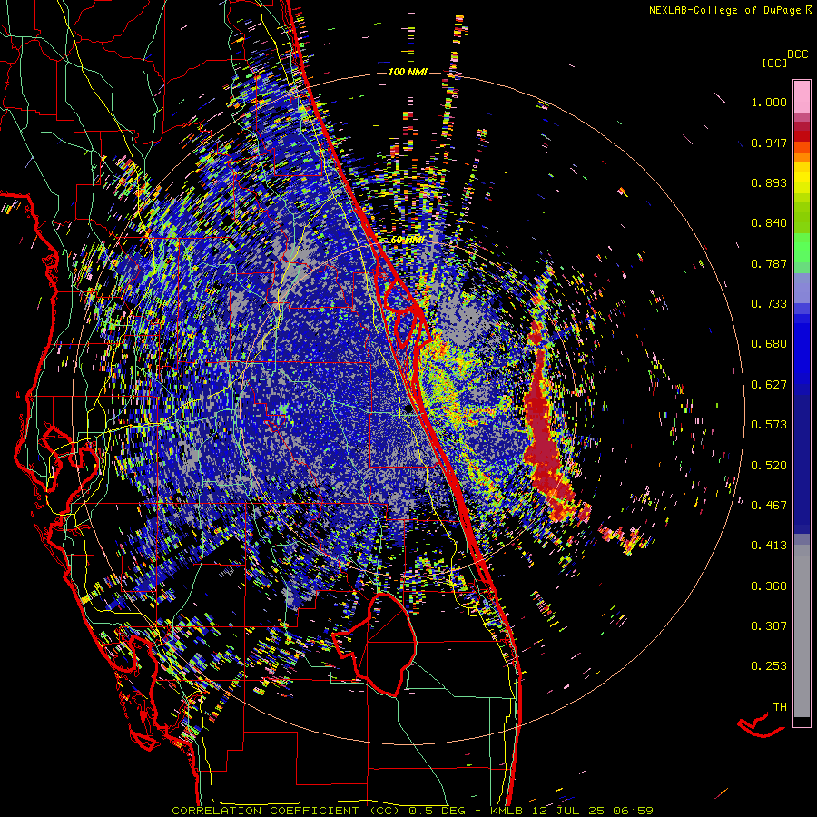Image resolution: width=817 pixels, height=817 pixels.
Task: Pick the black swatch at the bottom of the color bar
Action: [x=802, y=722]
